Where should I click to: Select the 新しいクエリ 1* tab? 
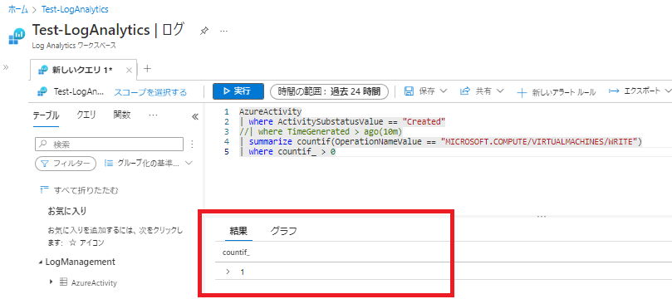pyautogui.click(x=82, y=71)
